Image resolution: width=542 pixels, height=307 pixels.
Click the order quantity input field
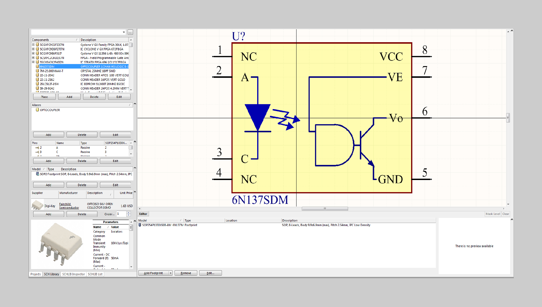pos(121,214)
